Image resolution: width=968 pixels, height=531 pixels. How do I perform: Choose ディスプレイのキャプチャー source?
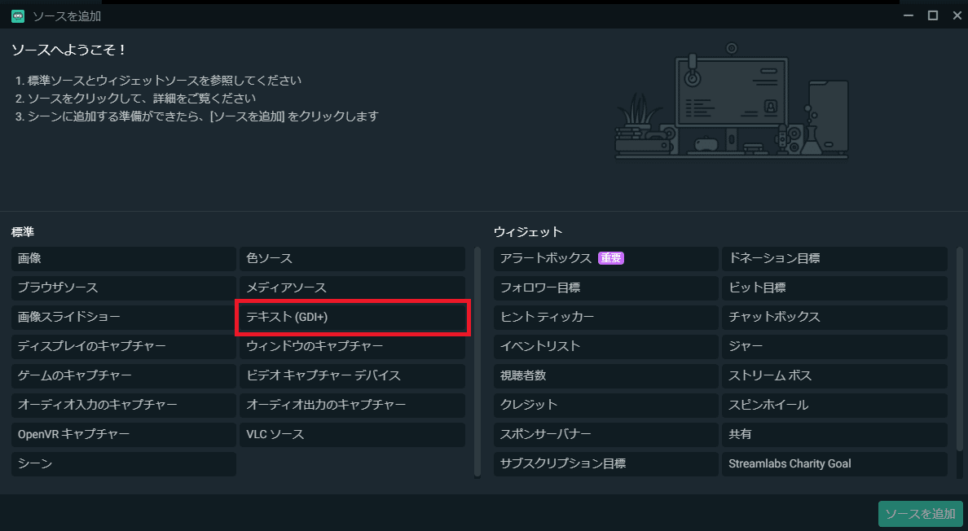(124, 347)
